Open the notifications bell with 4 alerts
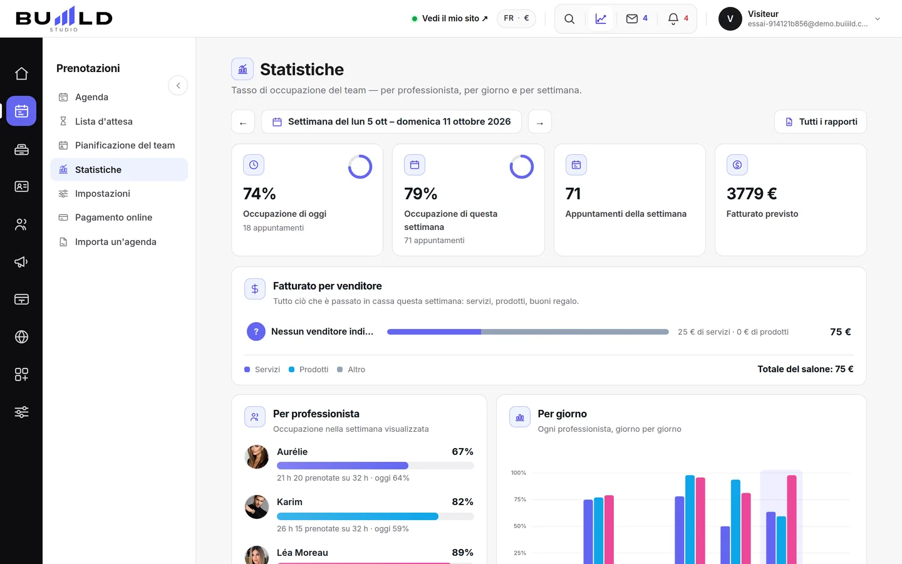This screenshot has height=564, width=902. (678, 19)
